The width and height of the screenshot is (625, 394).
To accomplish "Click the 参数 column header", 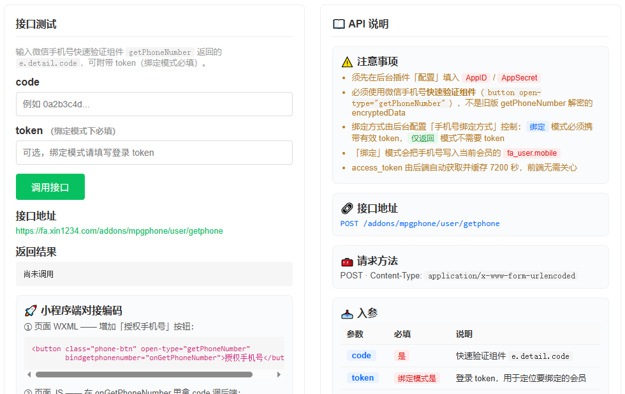I will [x=355, y=334].
